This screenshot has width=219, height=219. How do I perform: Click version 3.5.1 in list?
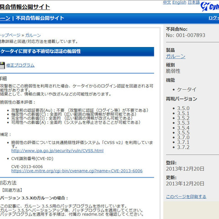tap(183, 113)
